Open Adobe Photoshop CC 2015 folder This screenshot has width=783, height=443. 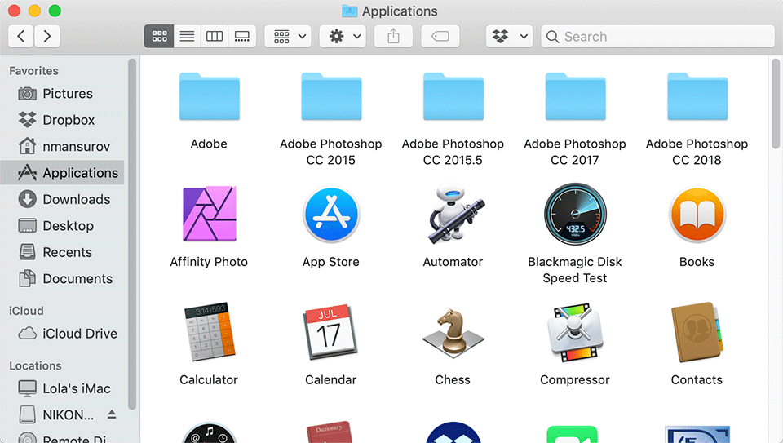[x=331, y=96]
